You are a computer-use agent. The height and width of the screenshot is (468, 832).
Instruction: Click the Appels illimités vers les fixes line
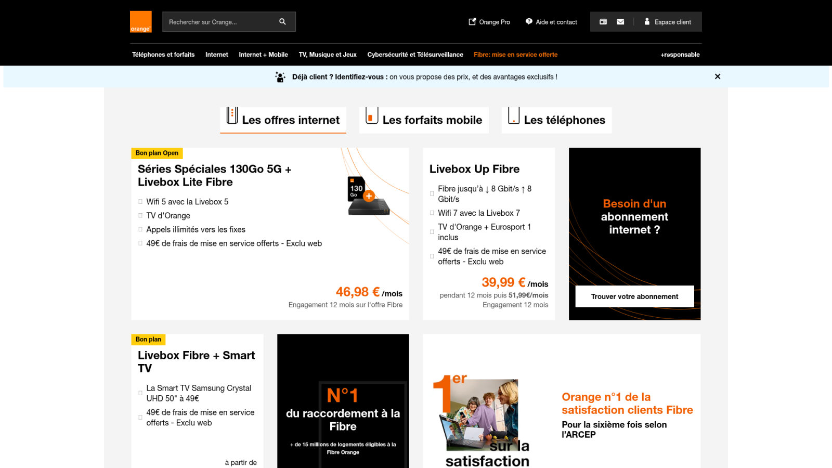[x=196, y=229]
